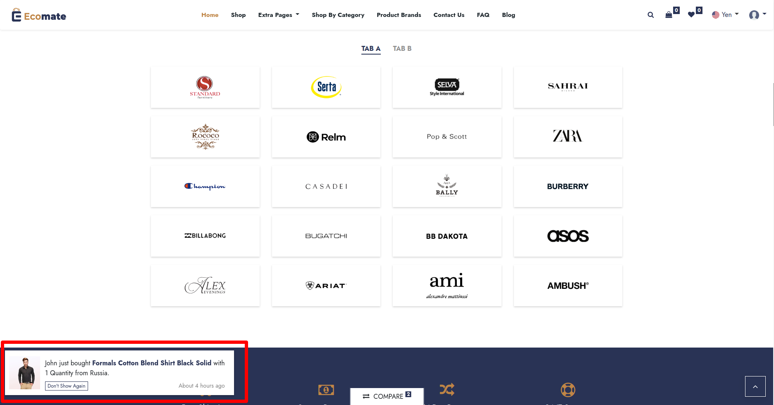Select the ami alexandre mattiussi logo
Viewport: 774px width, 405px height.
coord(447,286)
